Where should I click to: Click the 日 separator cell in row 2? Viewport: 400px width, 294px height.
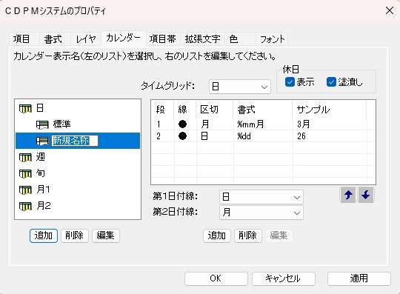click(204, 136)
